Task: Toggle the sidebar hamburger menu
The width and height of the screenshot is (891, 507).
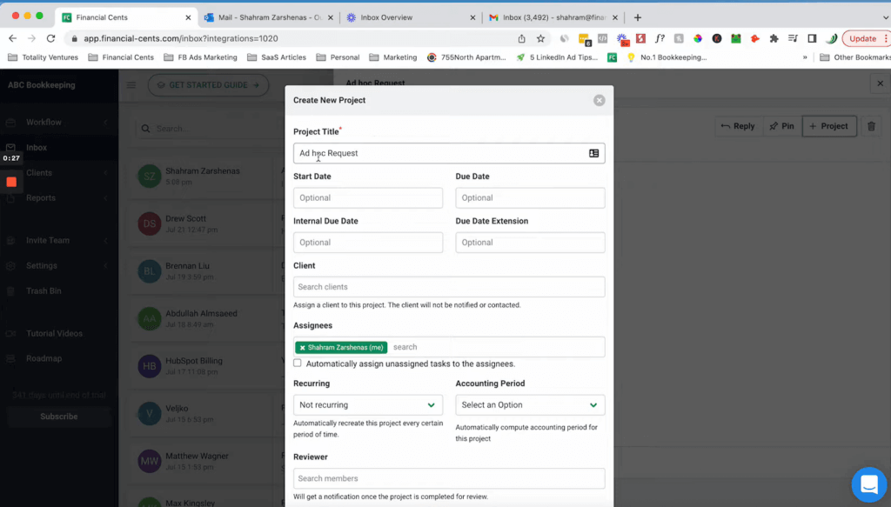Action: [131, 85]
